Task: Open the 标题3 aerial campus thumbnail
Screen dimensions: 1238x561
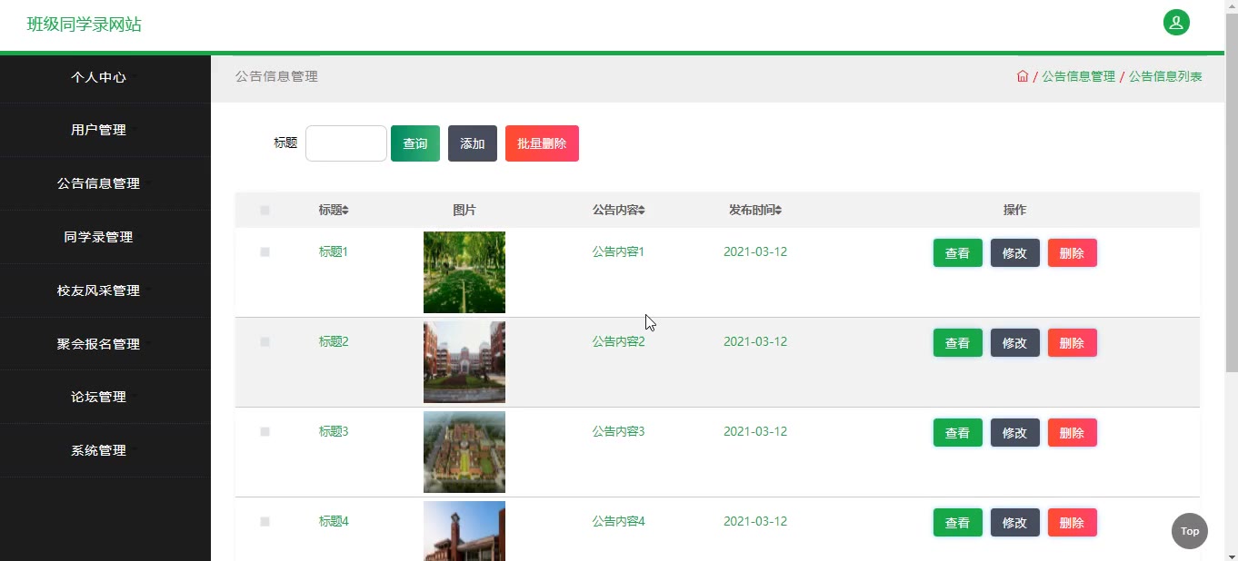Action: (464, 452)
